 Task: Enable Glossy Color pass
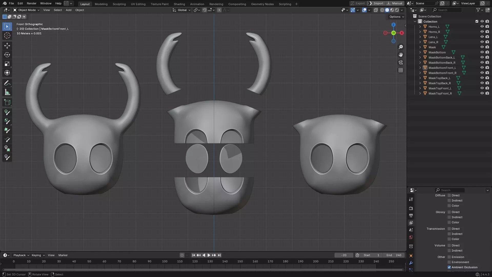pos(449,222)
